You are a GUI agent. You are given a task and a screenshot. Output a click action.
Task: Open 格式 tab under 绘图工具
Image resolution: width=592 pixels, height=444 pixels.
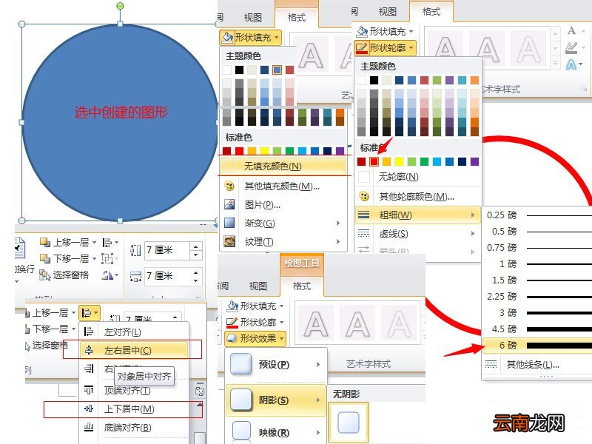(x=302, y=286)
